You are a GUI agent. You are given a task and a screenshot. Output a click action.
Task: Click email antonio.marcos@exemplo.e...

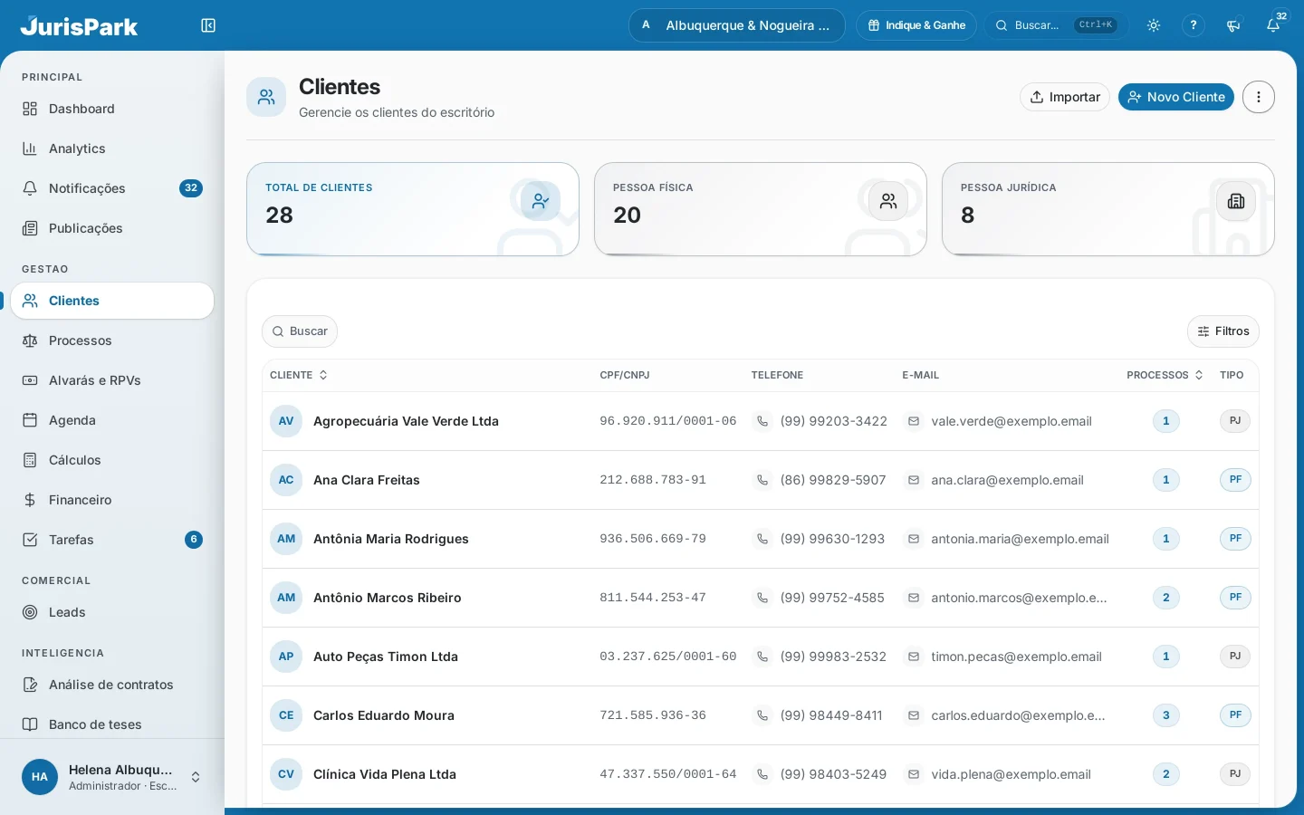point(1019,598)
